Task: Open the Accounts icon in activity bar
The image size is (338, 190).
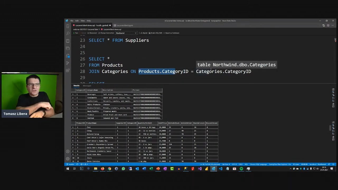Action: [68, 151]
